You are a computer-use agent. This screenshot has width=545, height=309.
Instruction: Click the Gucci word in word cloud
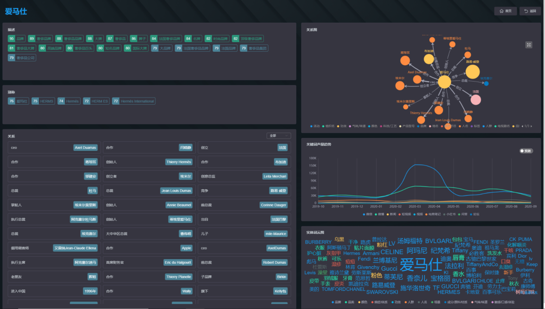tap(389, 269)
